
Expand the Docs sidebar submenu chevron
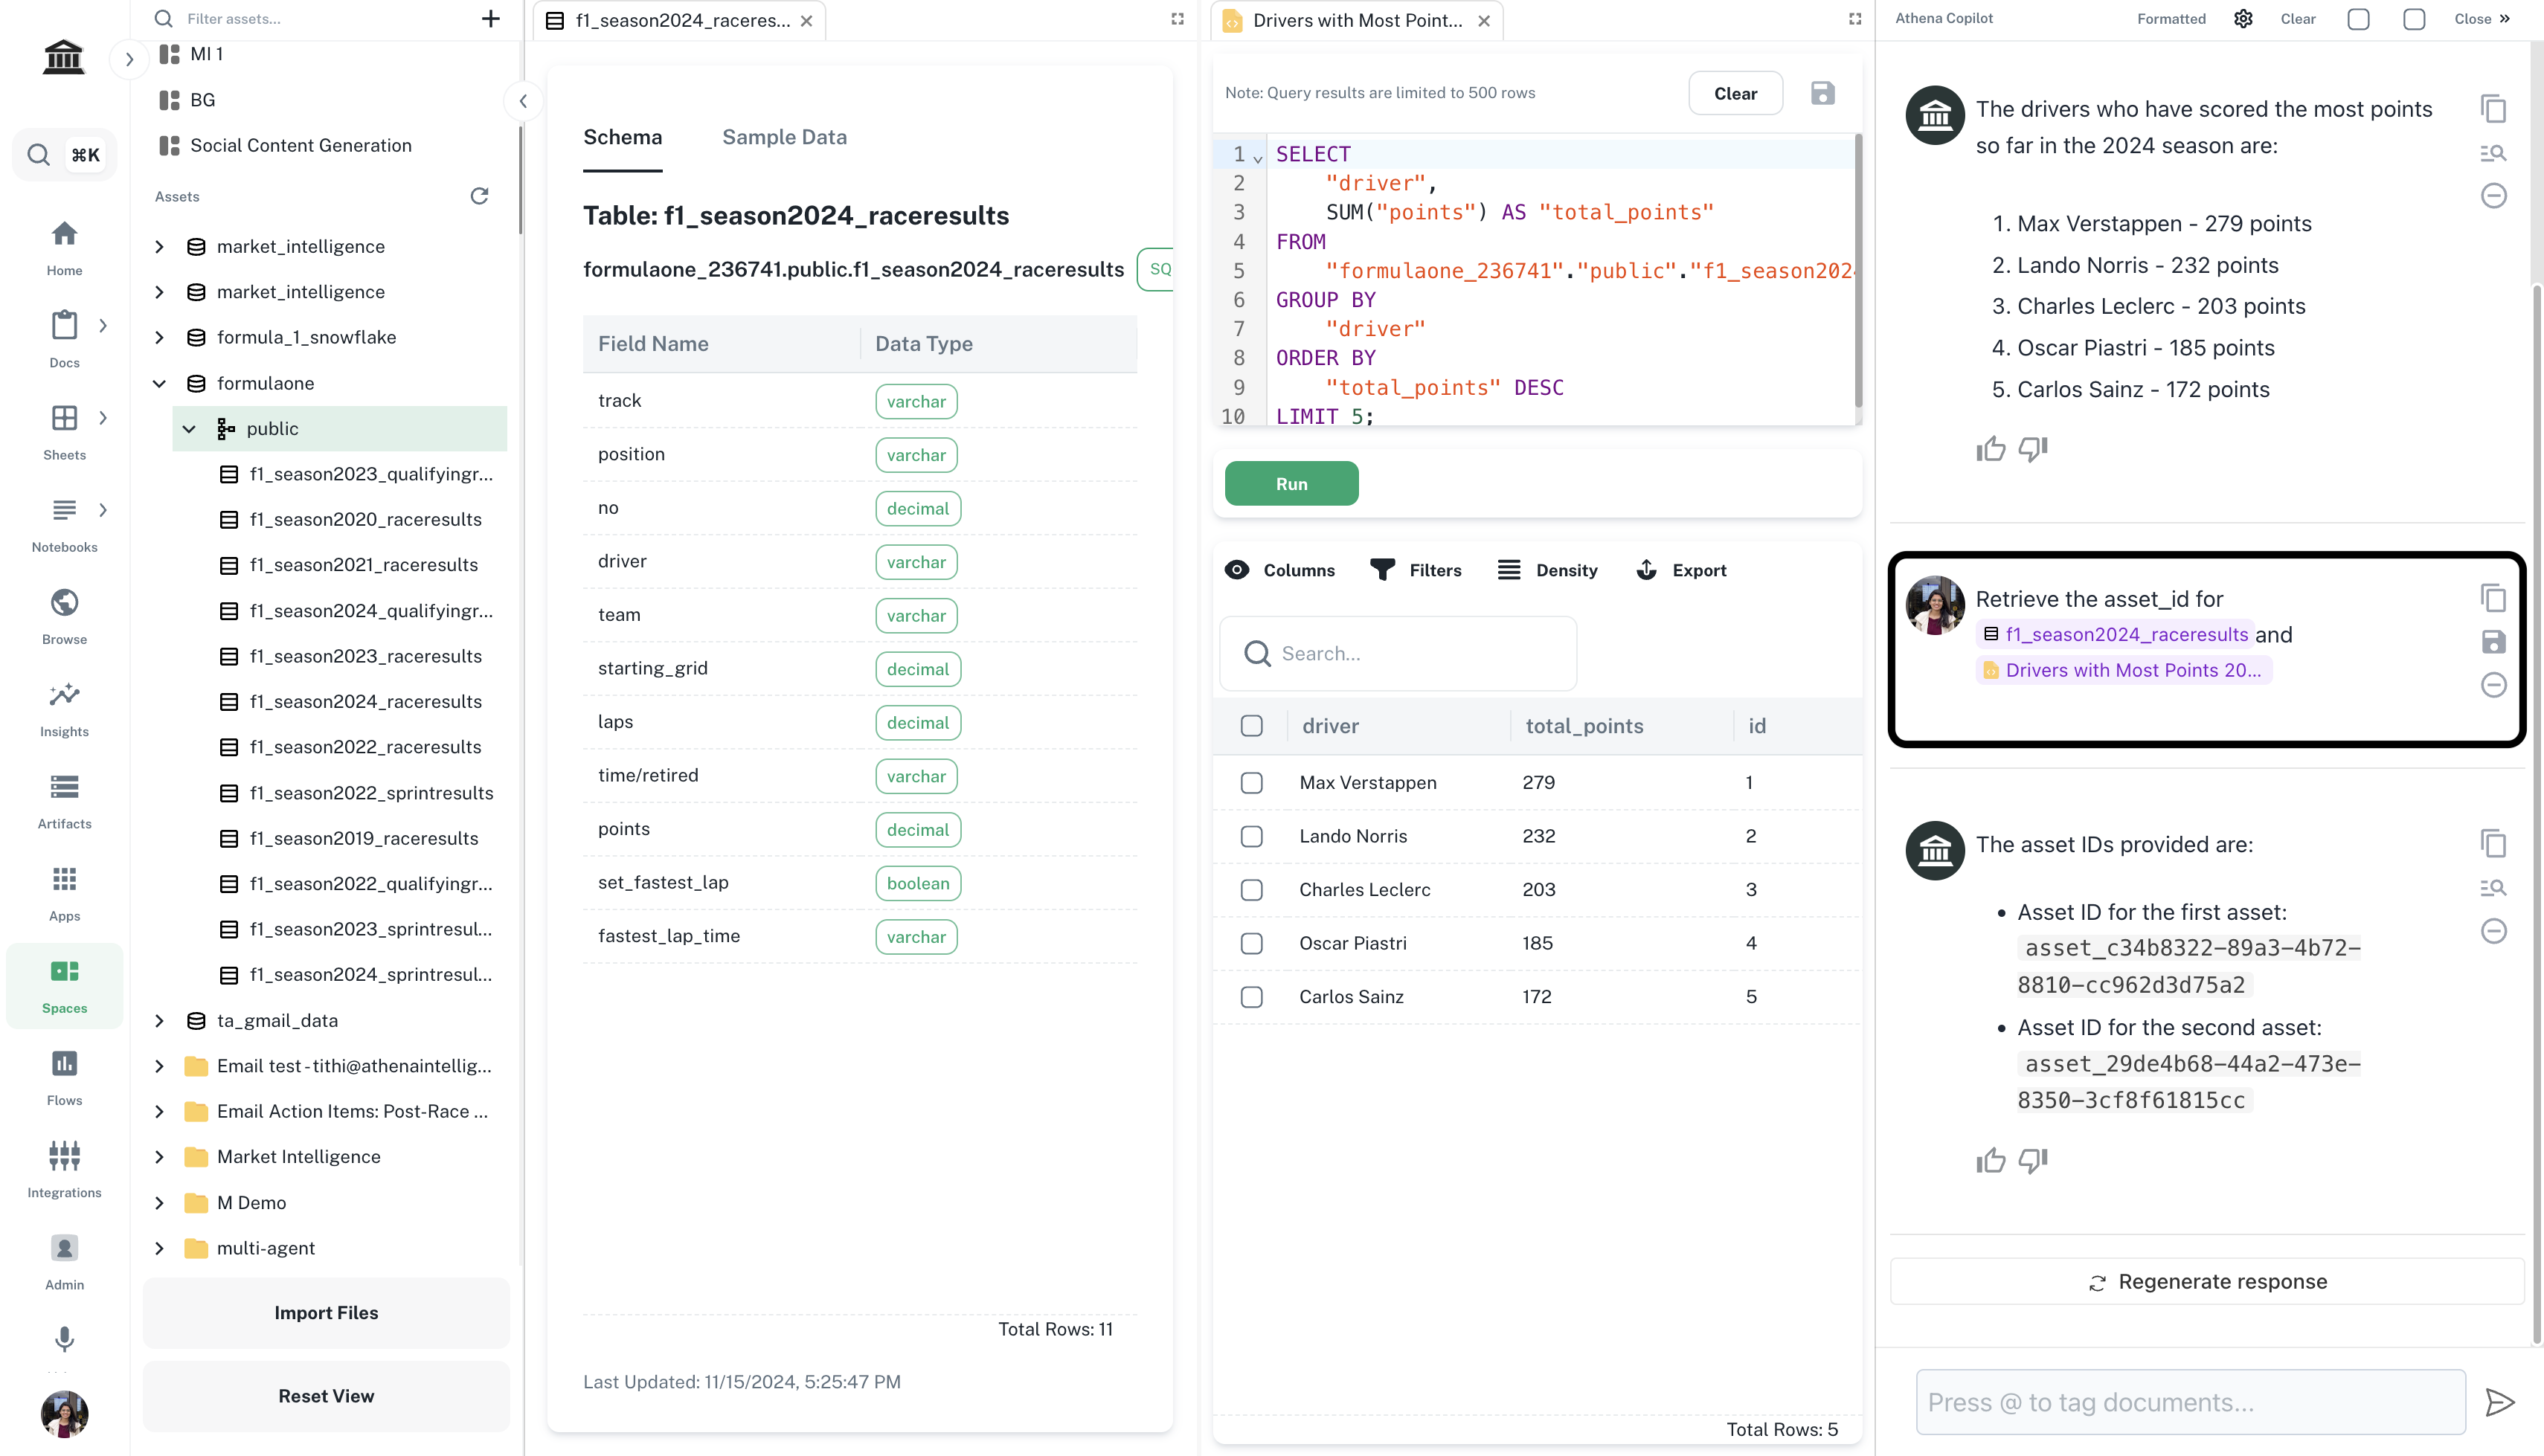click(103, 326)
